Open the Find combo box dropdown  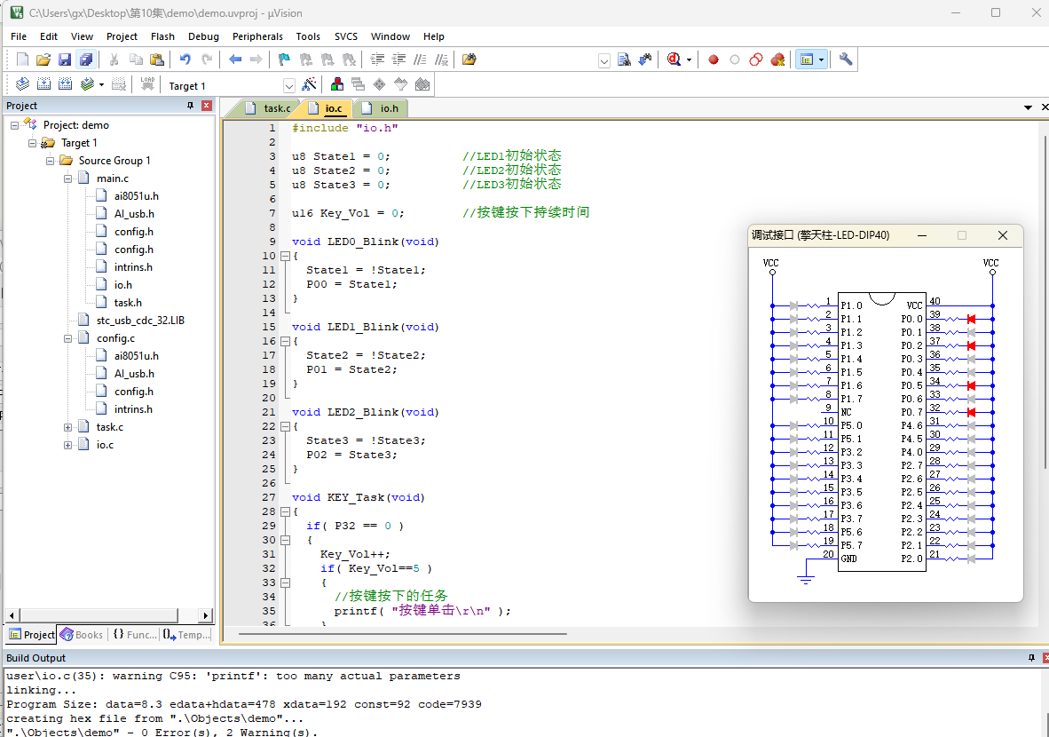point(604,61)
